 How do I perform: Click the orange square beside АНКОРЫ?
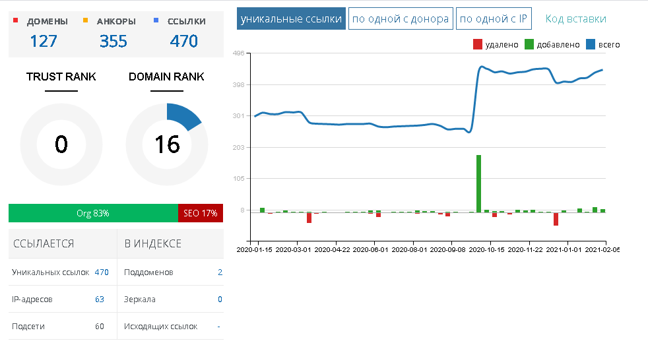(86, 21)
